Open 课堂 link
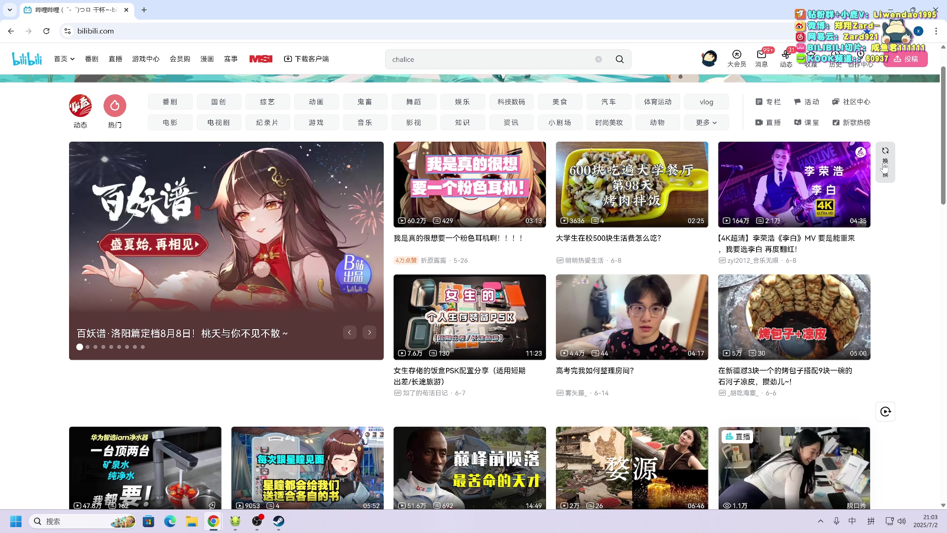 tap(806, 123)
